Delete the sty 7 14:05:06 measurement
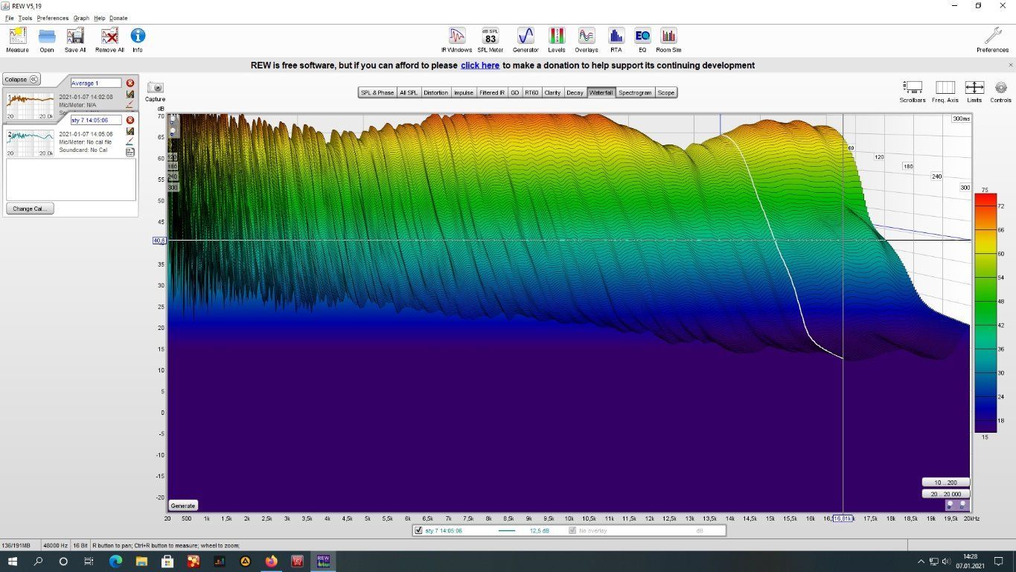 tap(130, 120)
